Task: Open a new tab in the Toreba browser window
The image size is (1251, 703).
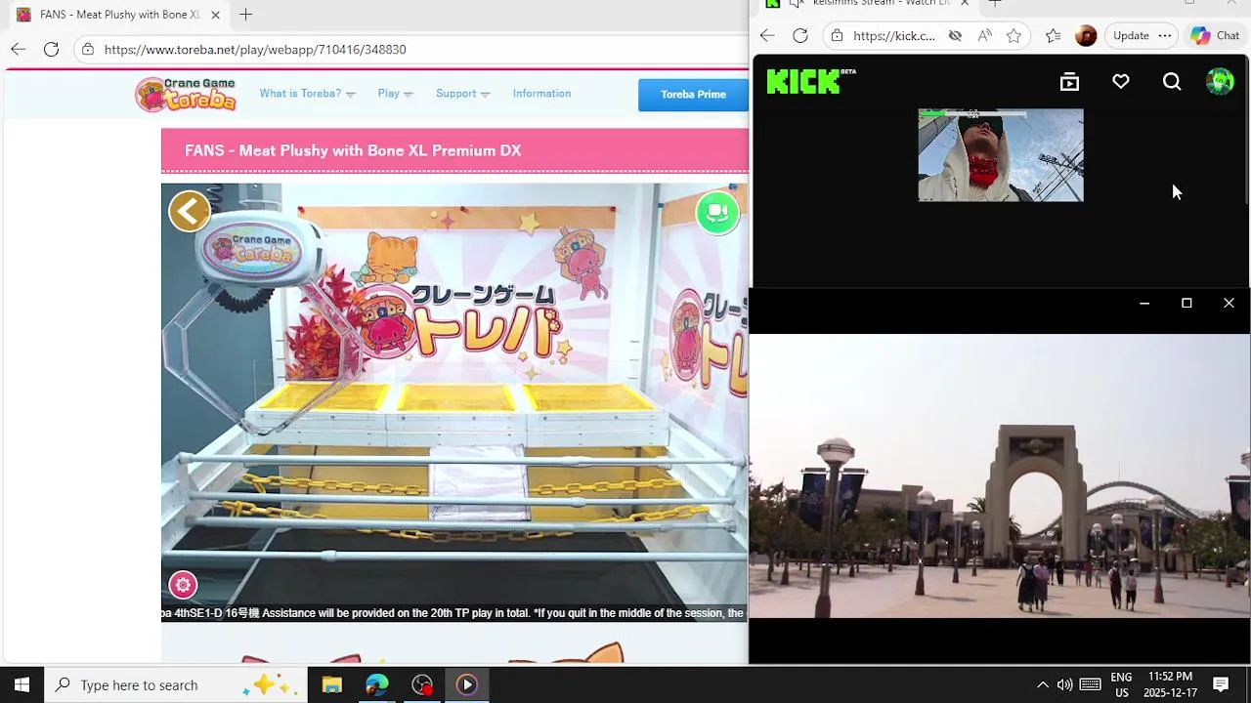Action: tap(246, 15)
